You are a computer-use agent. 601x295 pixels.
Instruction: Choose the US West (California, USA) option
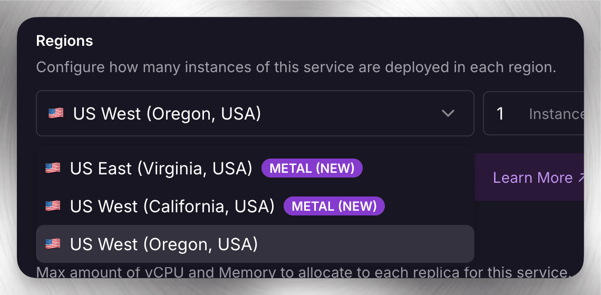pos(172,206)
